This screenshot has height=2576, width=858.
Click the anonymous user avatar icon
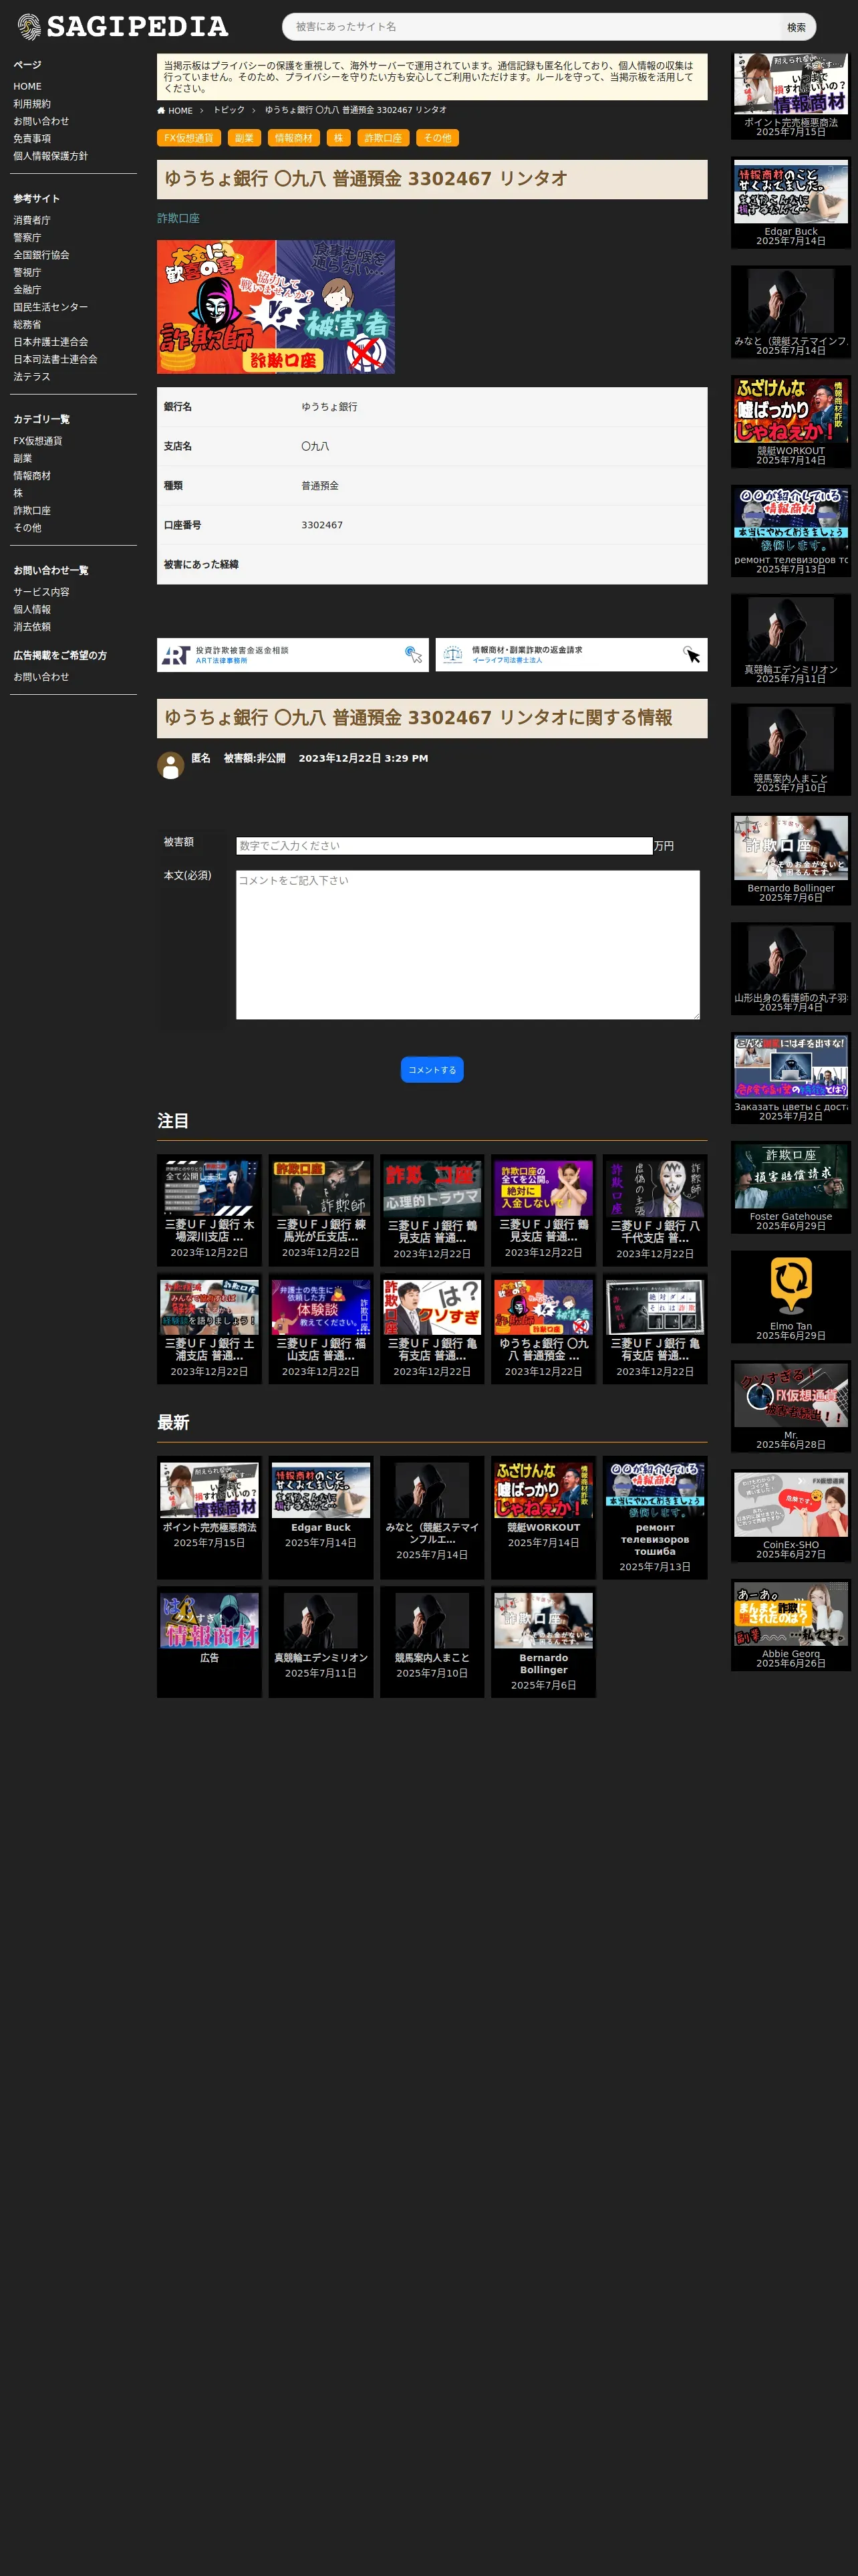[x=170, y=765]
